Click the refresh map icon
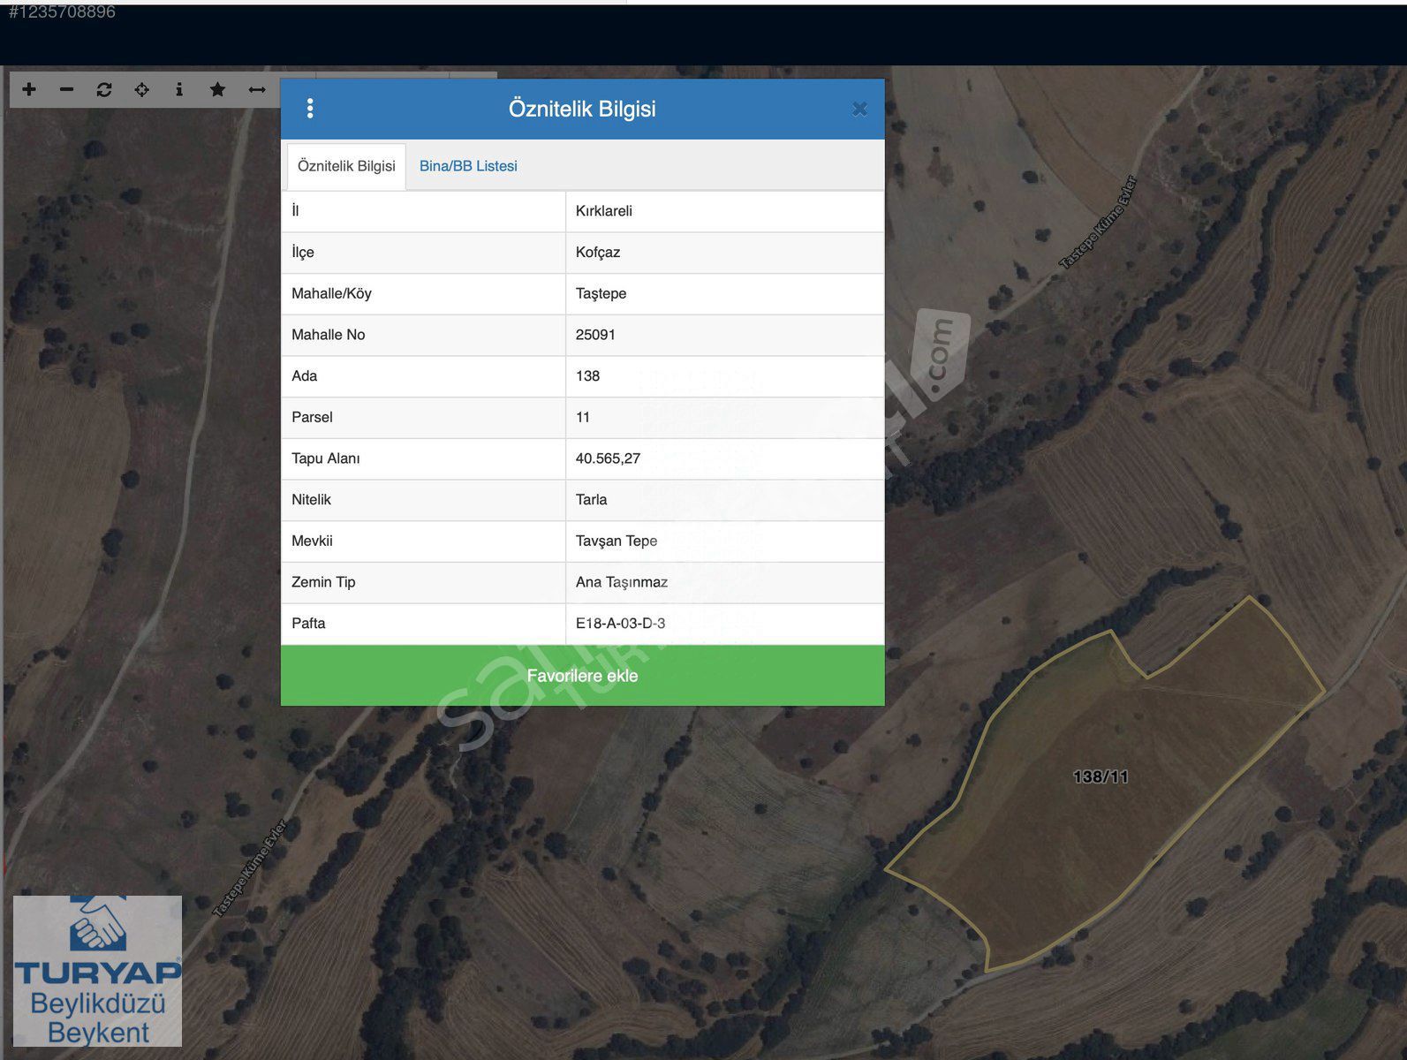The width and height of the screenshot is (1407, 1060). coord(104,89)
